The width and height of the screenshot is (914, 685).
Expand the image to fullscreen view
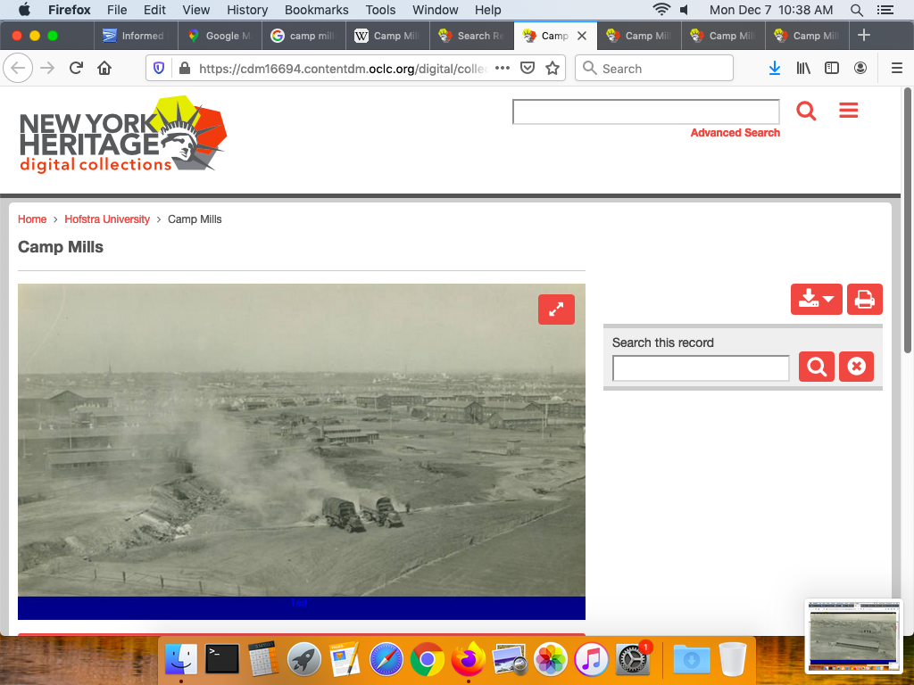[x=556, y=309]
